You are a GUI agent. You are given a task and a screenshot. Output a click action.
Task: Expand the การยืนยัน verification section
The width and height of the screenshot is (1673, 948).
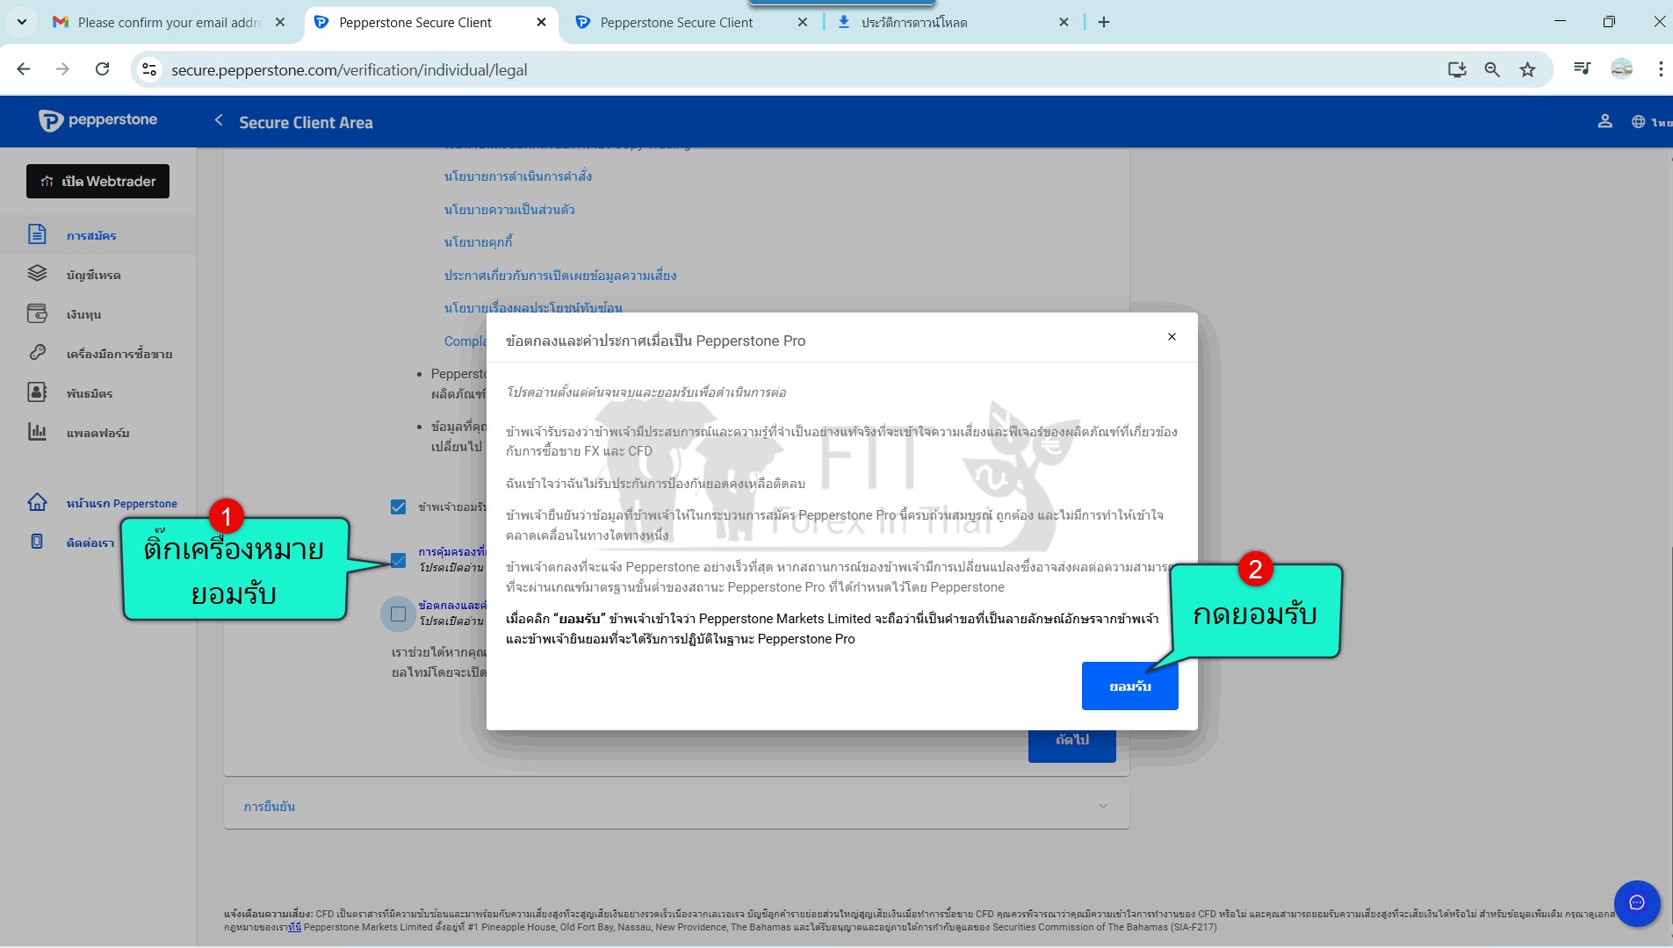coord(675,806)
